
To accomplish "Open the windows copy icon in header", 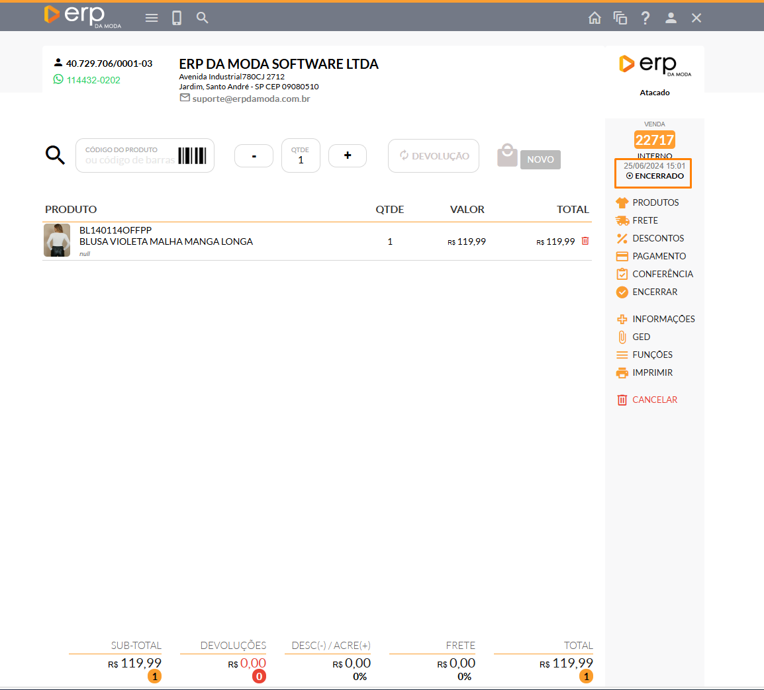I will tap(620, 18).
